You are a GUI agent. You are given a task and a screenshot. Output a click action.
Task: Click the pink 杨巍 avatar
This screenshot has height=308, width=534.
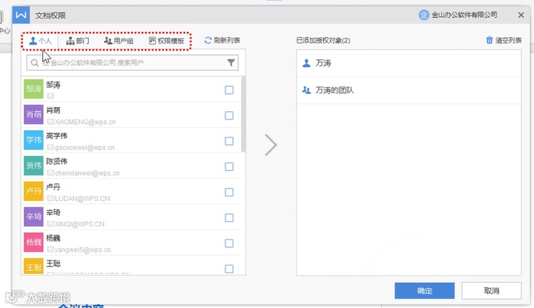click(x=34, y=242)
